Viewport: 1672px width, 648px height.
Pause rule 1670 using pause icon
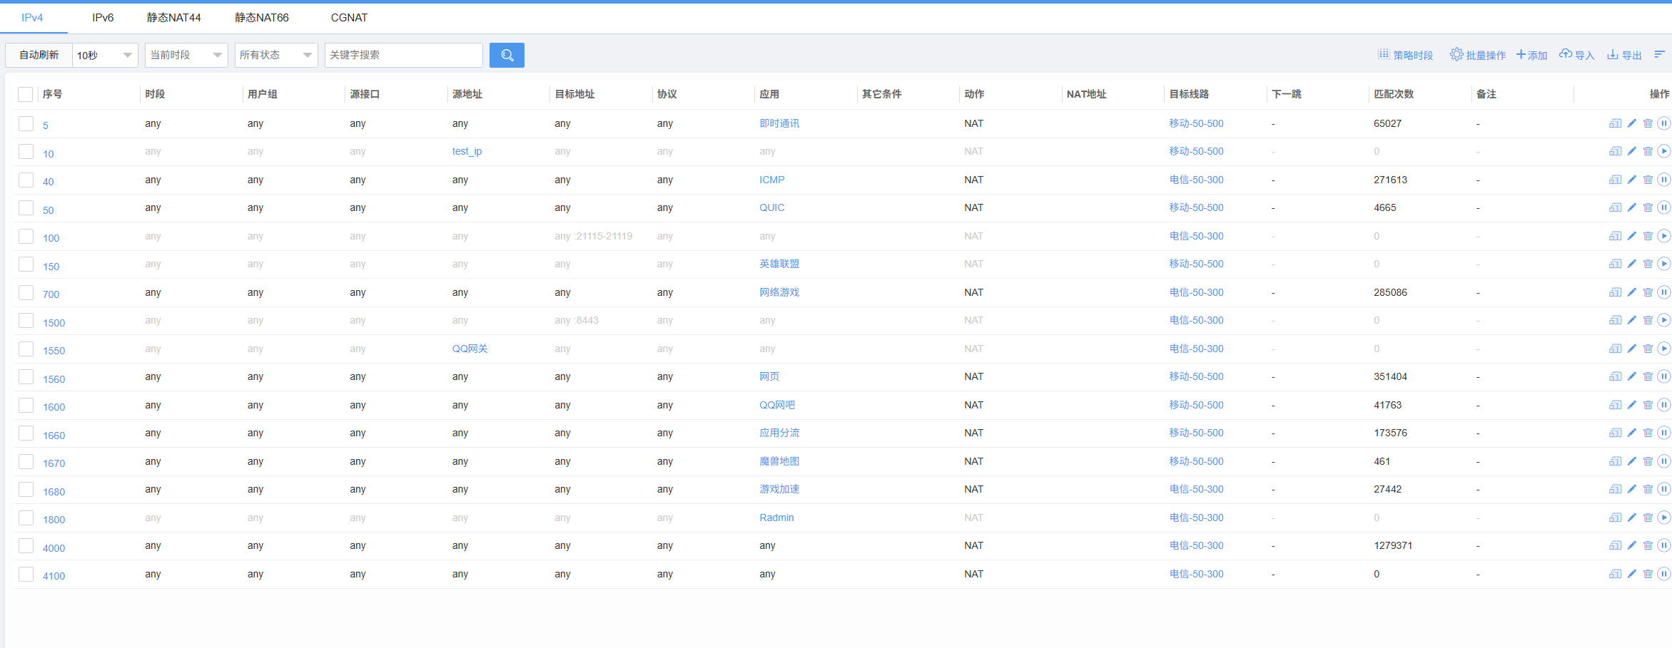pyautogui.click(x=1663, y=461)
